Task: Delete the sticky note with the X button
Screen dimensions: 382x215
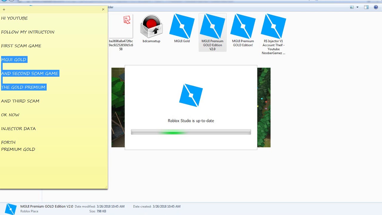Action: click(103, 10)
